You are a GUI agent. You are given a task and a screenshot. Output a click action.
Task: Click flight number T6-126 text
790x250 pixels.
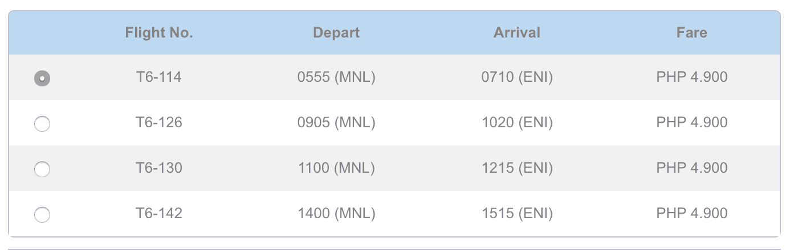159,123
